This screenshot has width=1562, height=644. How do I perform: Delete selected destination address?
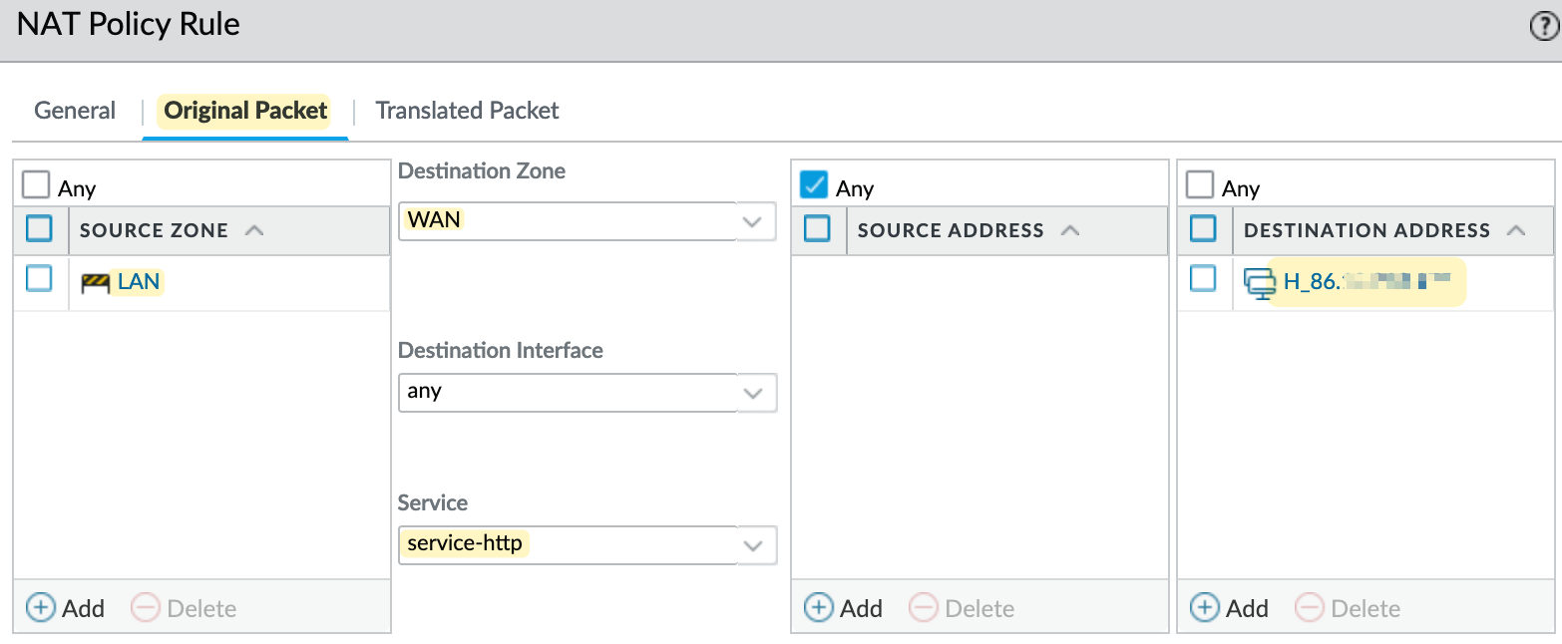1348,608
